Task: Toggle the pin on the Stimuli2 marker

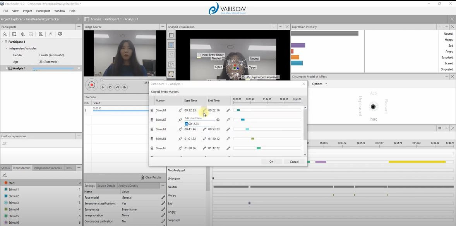Action: (x=180, y=120)
